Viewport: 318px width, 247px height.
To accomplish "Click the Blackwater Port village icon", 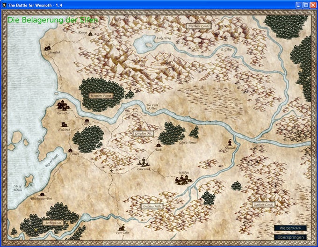I will [42, 194].
